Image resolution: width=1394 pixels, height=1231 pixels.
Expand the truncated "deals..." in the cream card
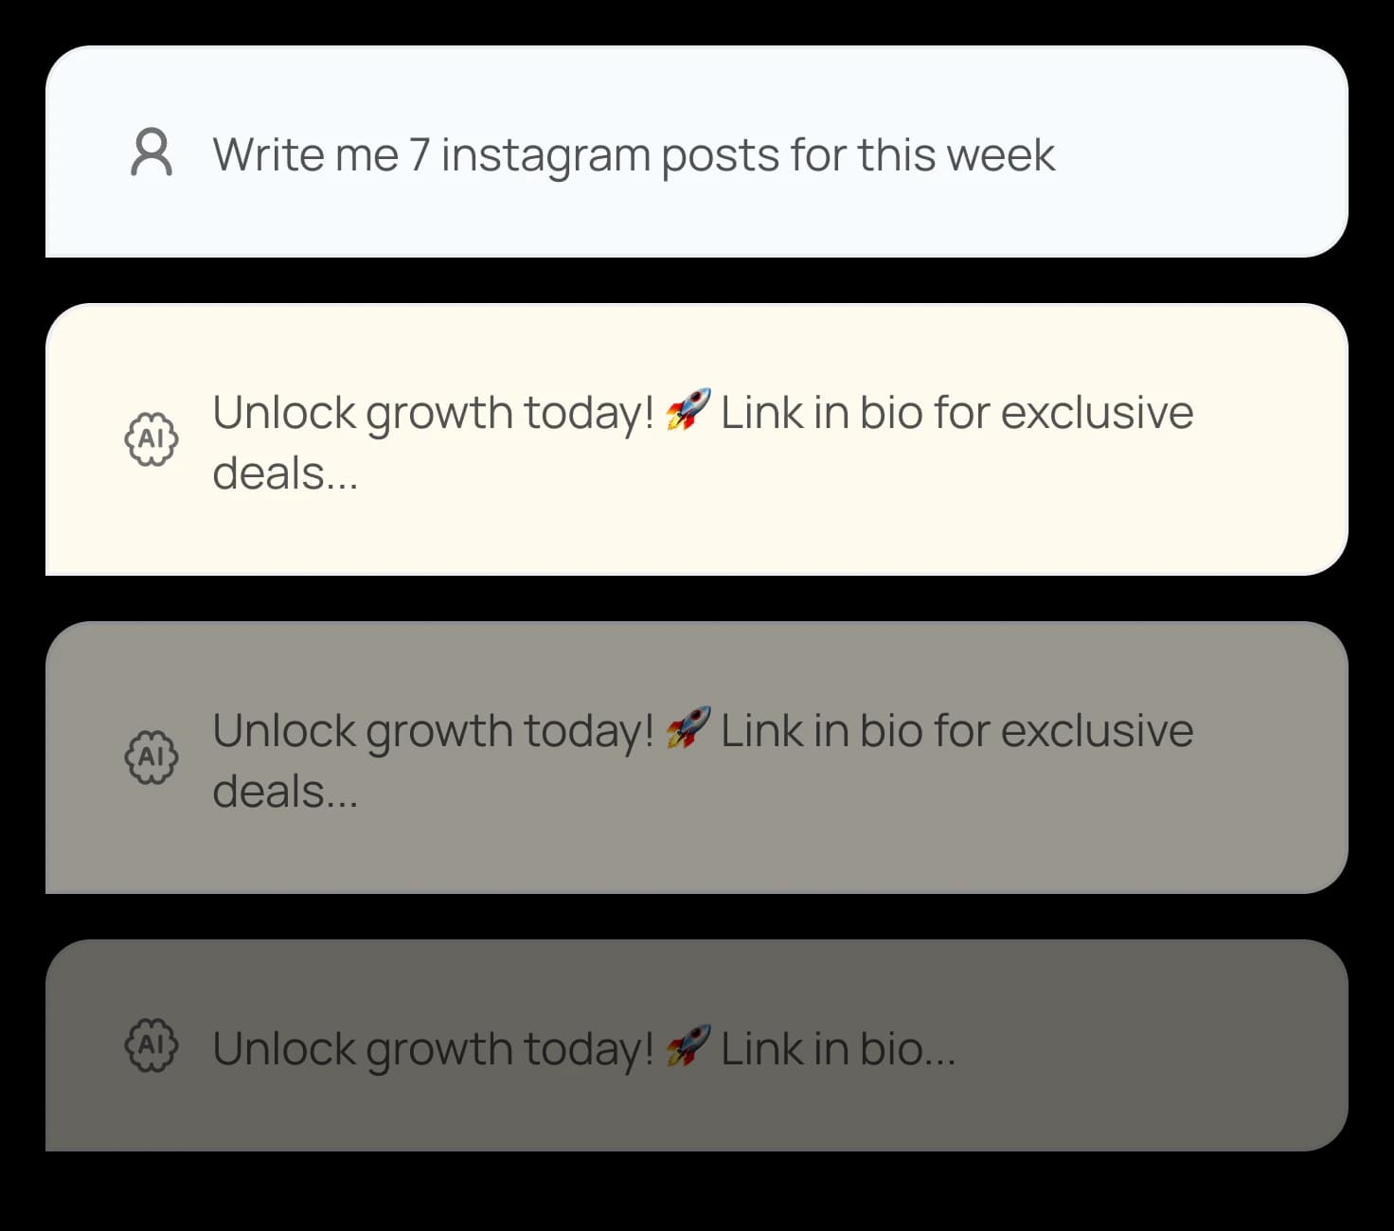[x=285, y=473]
